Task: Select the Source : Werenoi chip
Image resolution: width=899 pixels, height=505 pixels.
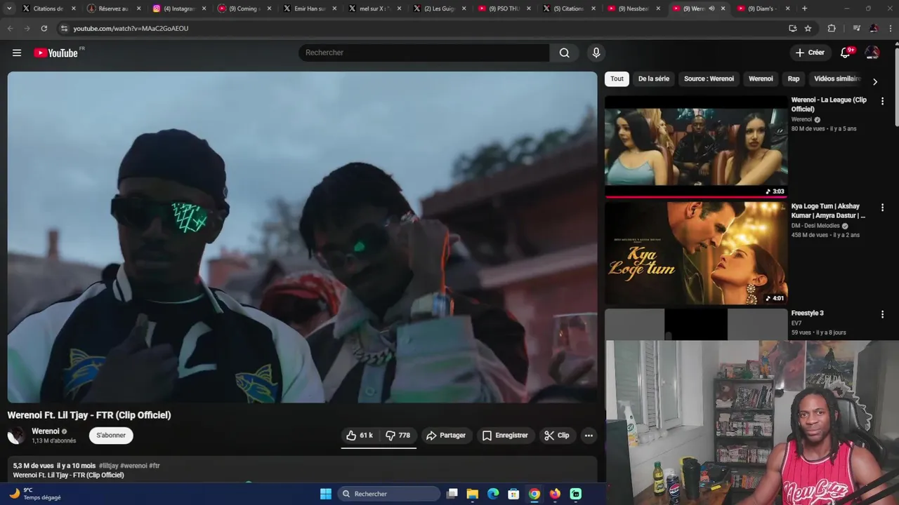Action: click(x=709, y=79)
